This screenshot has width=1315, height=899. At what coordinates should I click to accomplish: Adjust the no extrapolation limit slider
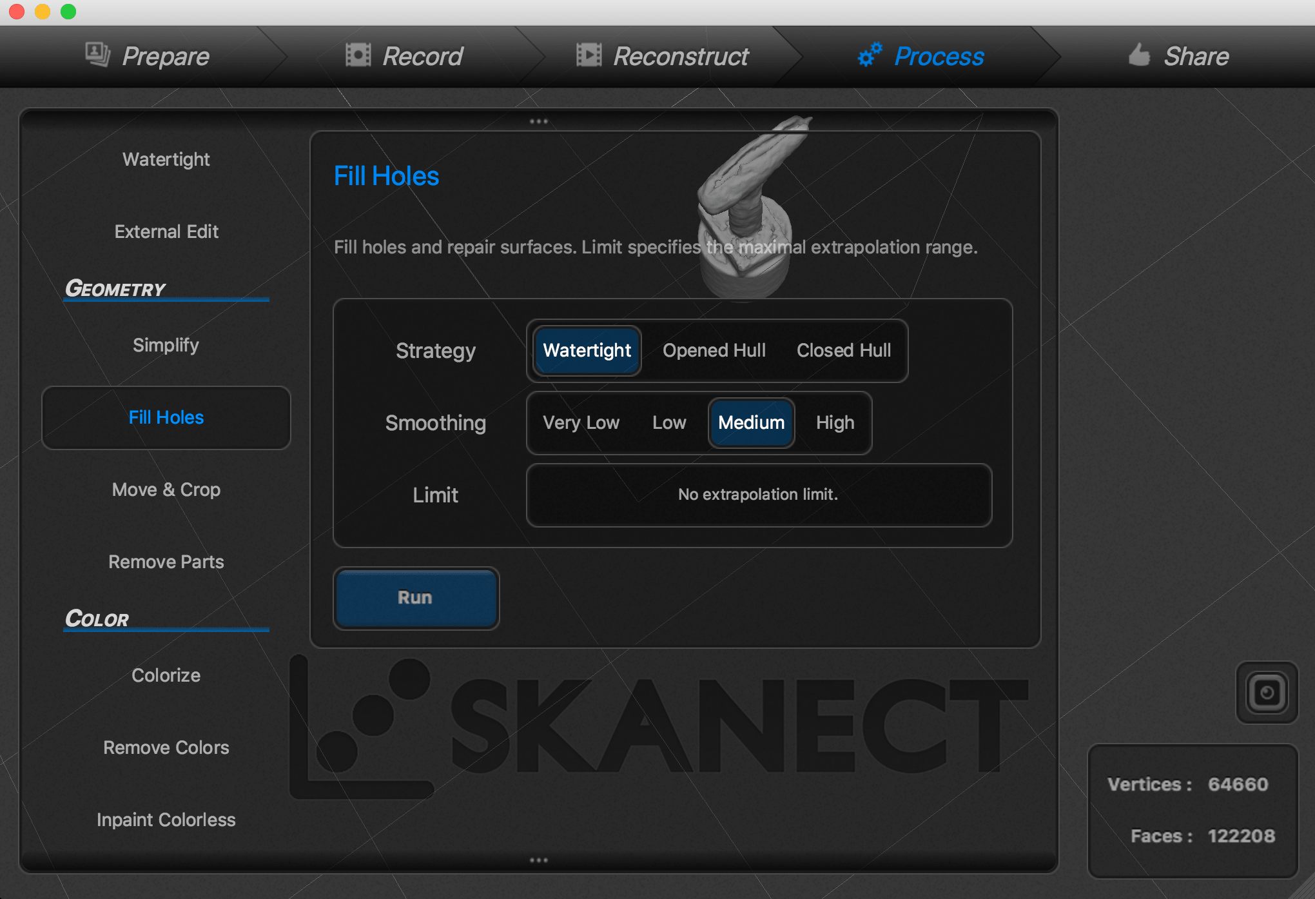[x=759, y=495]
